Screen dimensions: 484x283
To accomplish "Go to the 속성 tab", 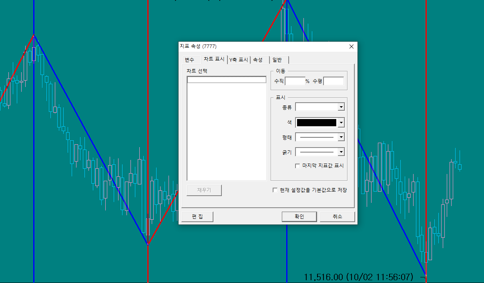I will (258, 60).
